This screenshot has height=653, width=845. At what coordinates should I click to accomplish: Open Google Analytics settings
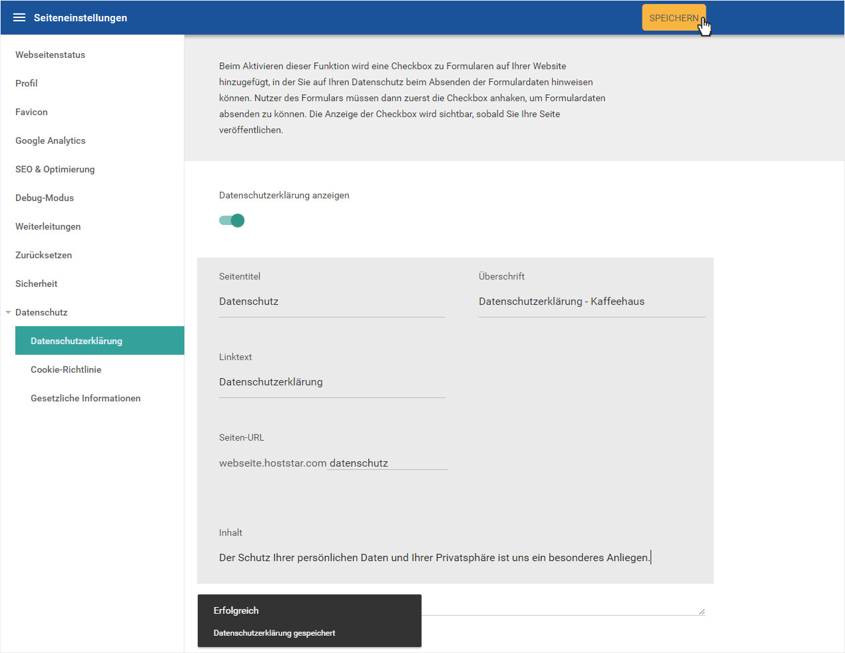pos(51,140)
